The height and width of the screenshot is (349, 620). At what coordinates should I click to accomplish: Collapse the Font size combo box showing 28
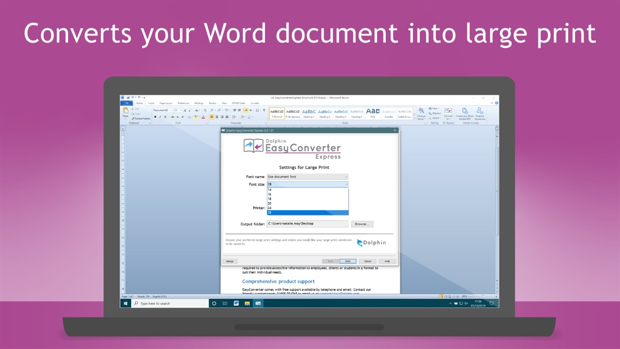pyautogui.click(x=346, y=184)
